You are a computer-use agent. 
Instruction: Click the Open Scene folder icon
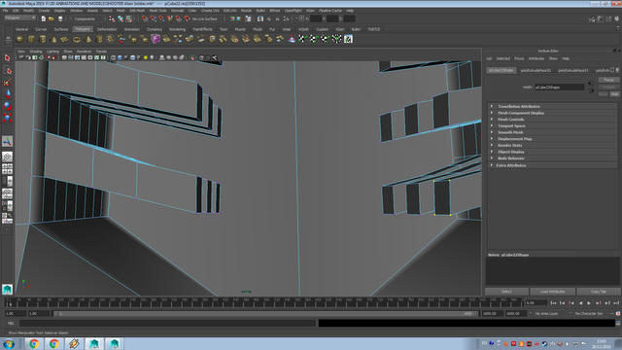[x=52, y=18]
